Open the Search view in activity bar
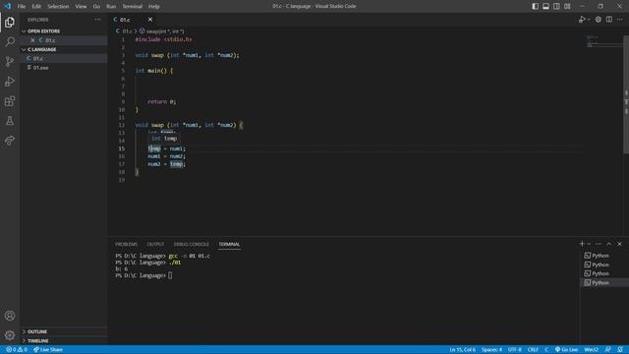 pos(10,41)
